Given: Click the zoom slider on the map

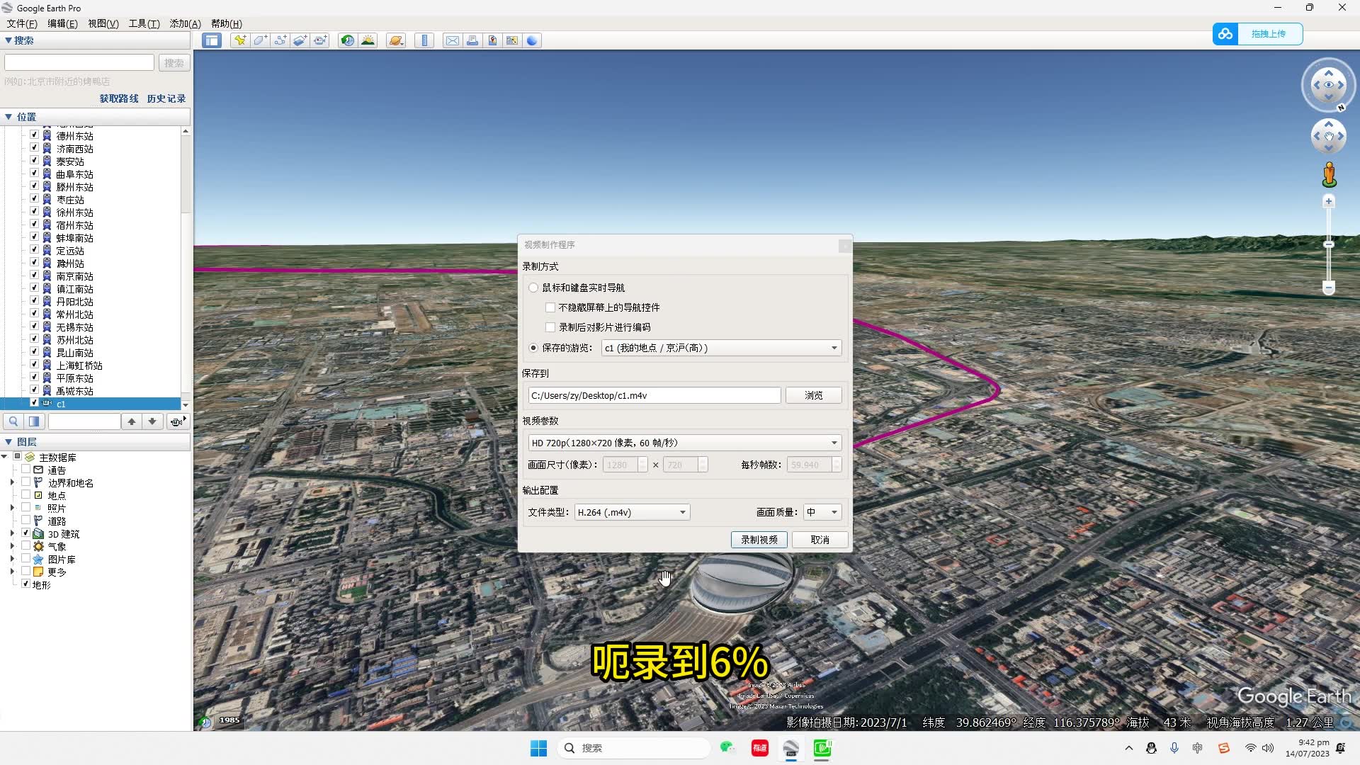Looking at the screenshot, I should [1329, 244].
